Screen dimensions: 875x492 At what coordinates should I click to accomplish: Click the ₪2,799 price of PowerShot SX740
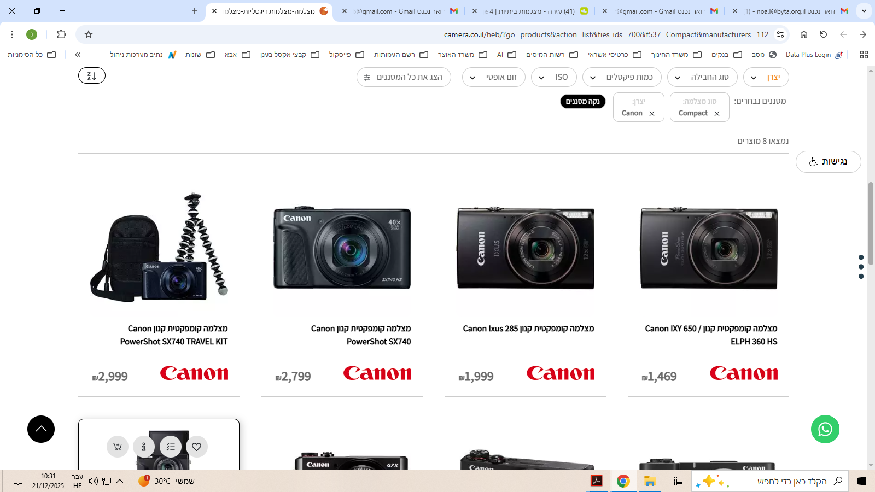[293, 377]
